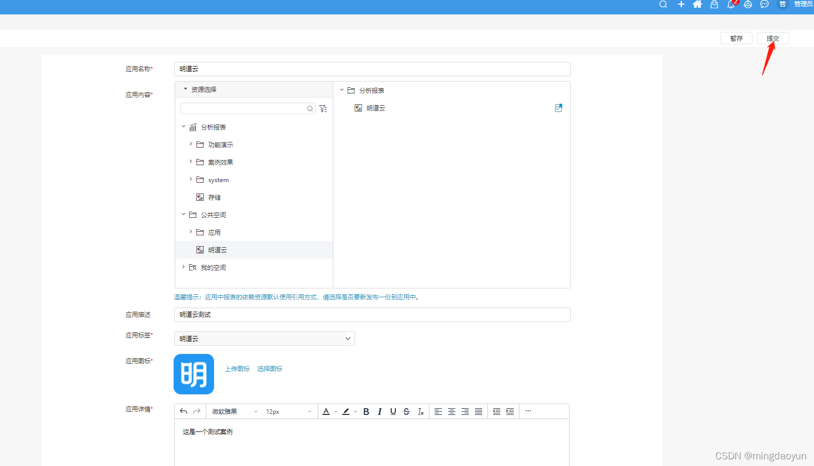814x466 pixels.
Task: Open the search icon in top bar
Action: click(x=663, y=4)
